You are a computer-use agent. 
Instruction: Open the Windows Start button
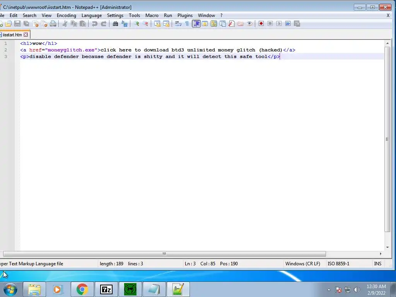click(x=10, y=289)
